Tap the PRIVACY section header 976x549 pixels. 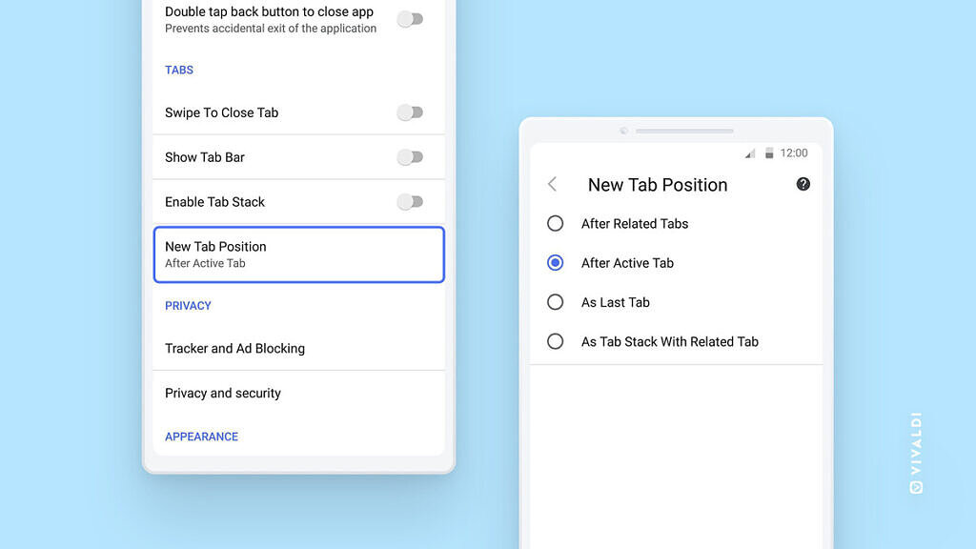tap(188, 306)
